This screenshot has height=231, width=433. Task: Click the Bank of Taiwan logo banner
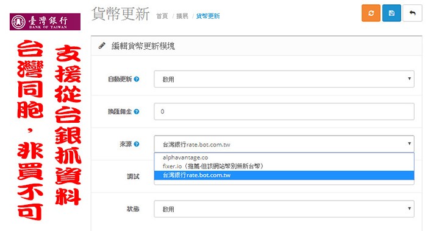tap(45, 22)
